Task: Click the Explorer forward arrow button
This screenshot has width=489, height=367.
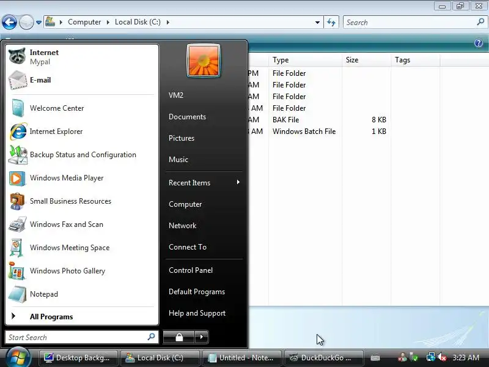Action: coord(26,23)
